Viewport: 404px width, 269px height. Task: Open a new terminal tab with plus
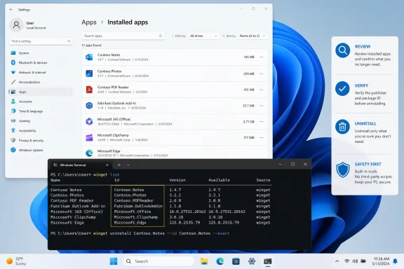tap(119, 165)
